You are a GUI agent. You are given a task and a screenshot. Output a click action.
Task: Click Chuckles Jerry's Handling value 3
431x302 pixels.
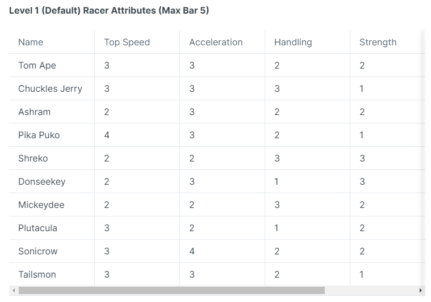277,88
